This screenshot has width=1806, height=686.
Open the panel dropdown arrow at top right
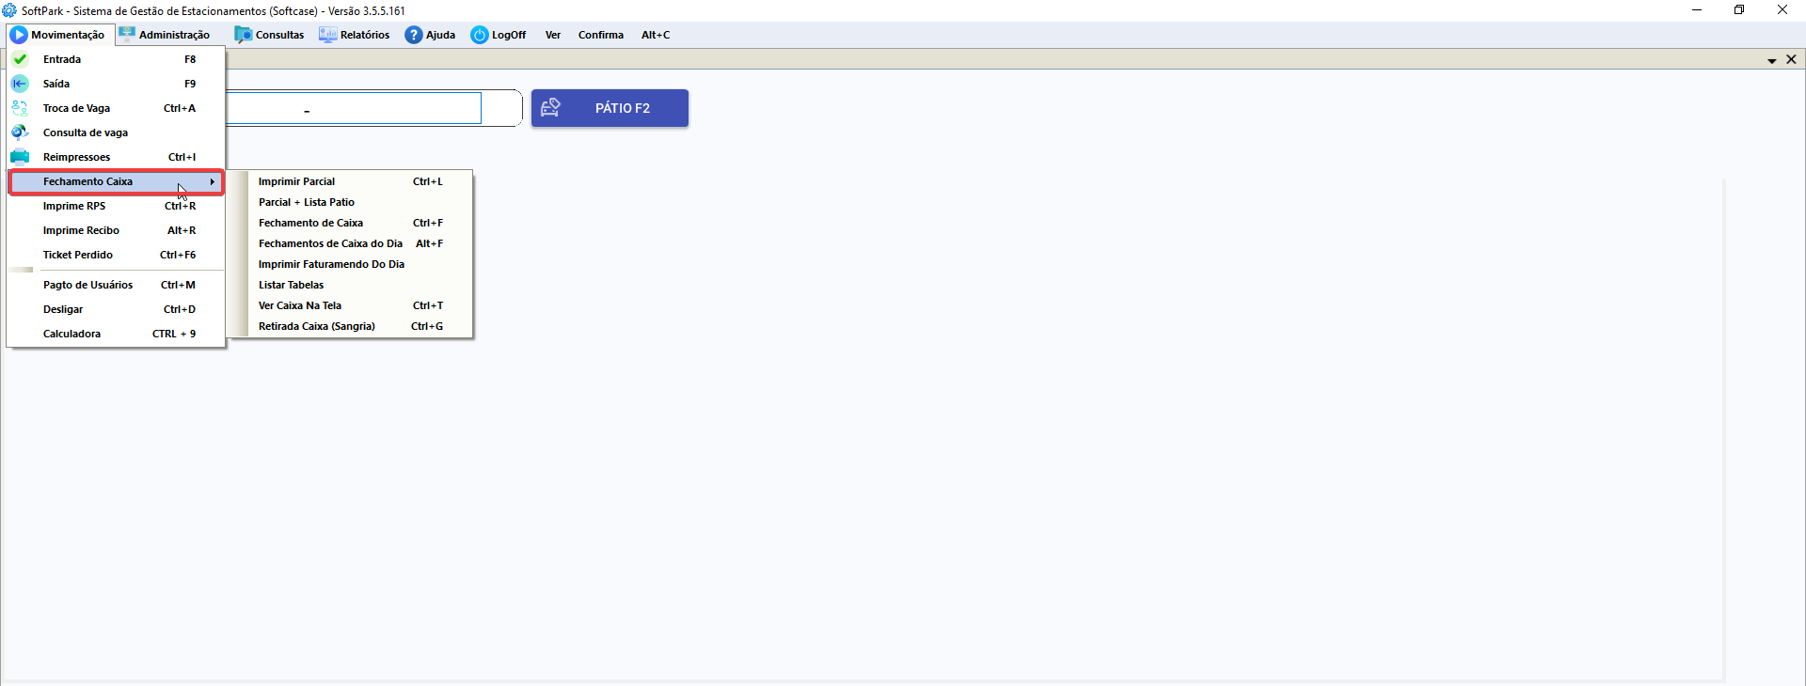pos(1772,60)
